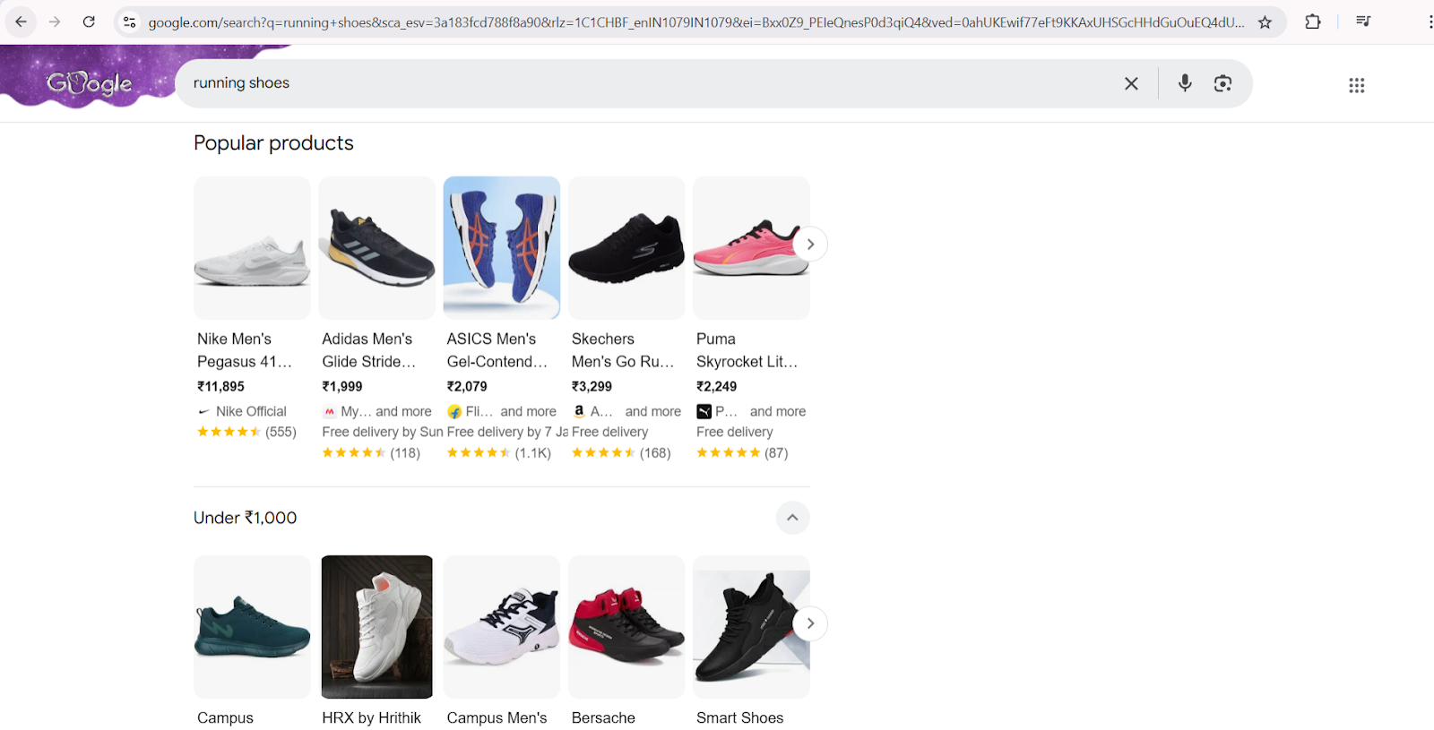
Task: Collapse the Under ₹1,000 section
Action: (792, 518)
